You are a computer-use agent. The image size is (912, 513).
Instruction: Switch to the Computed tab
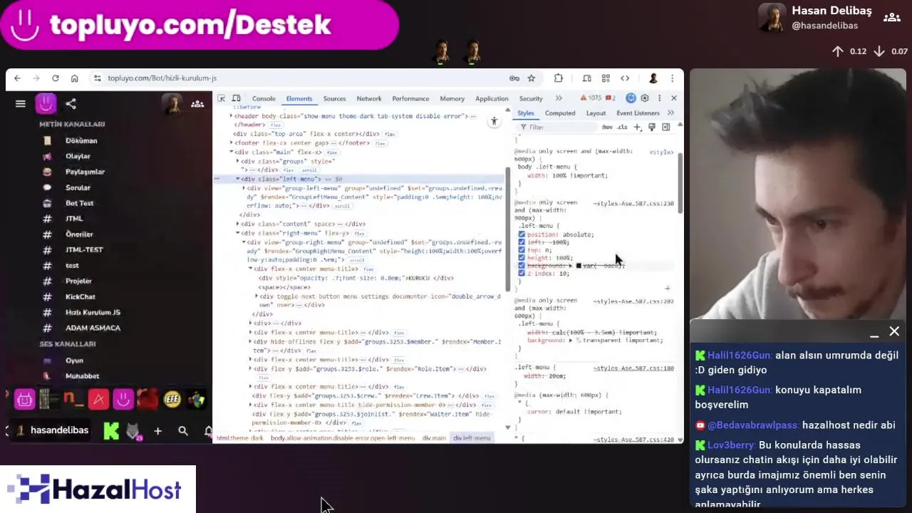coord(560,113)
